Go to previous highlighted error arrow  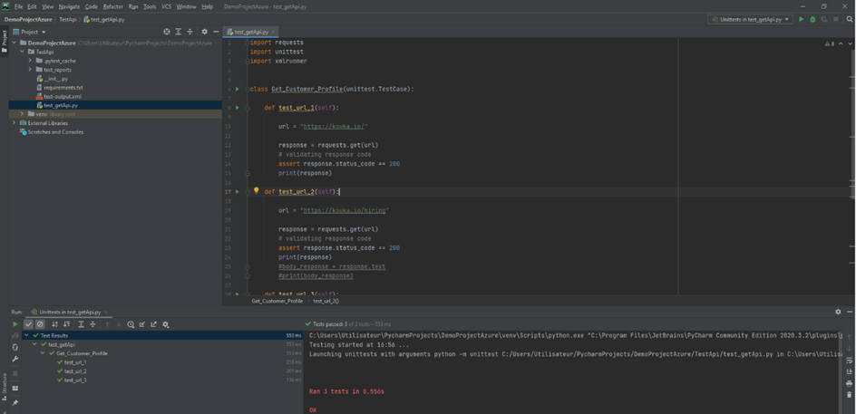click(x=841, y=43)
